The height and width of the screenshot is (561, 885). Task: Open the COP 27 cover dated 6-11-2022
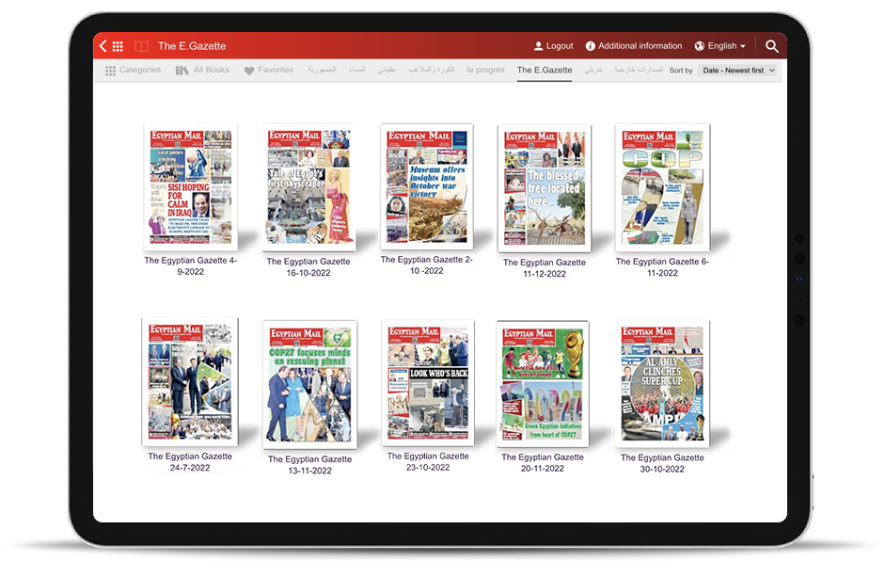click(x=662, y=187)
